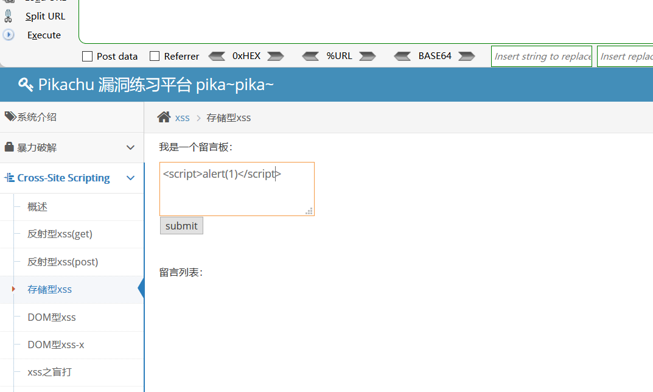This screenshot has height=392, width=653.
Task: Click the 存储型xss breadcrumb text
Action: [x=229, y=118]
